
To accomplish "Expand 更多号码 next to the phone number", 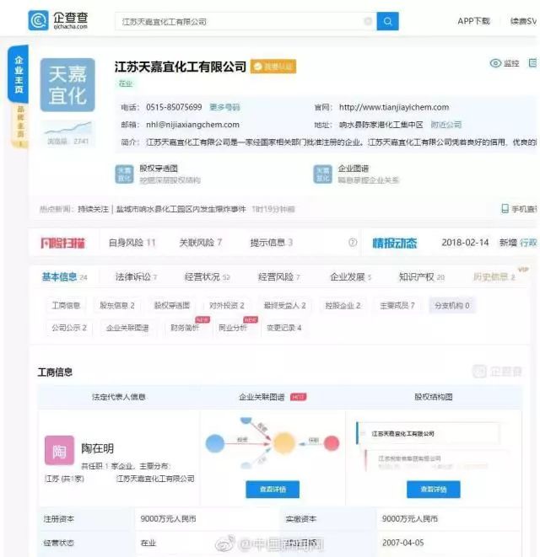I will (x=224, y=107).
